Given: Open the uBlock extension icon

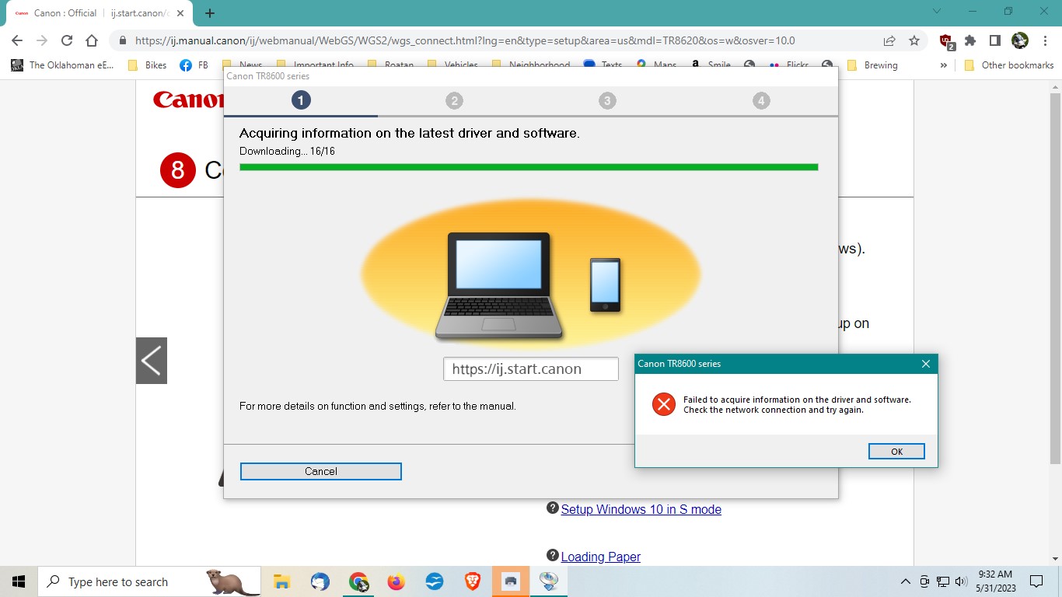Looking at the screenshot, I should [947, 41].
